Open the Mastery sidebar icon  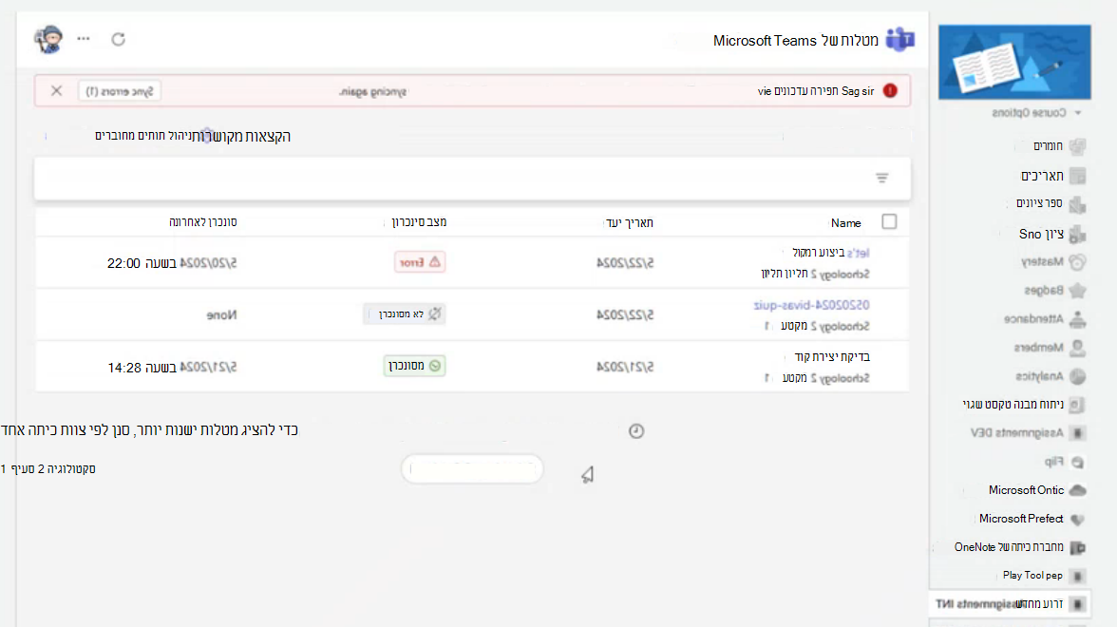coord(1078,262)
